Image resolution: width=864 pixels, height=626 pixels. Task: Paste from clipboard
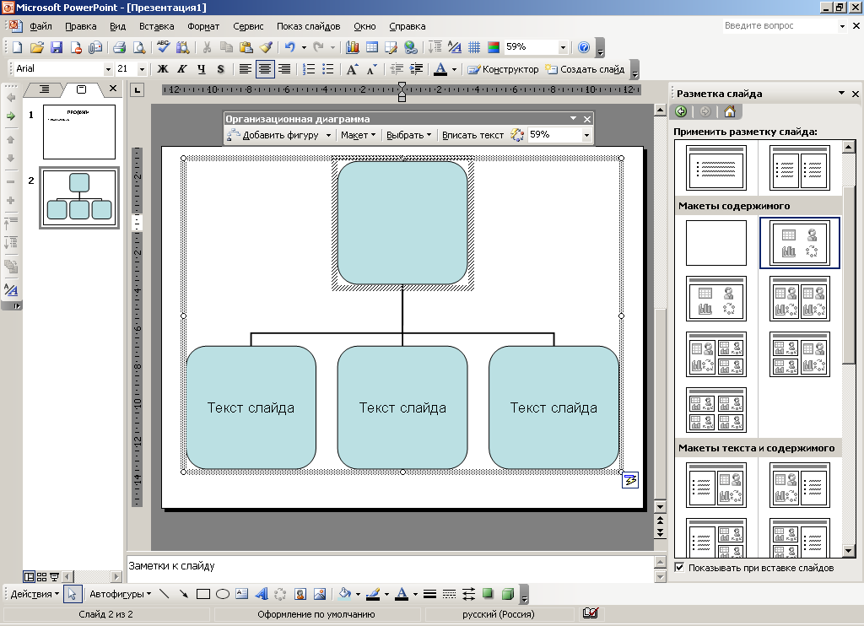tap(246, 47)
